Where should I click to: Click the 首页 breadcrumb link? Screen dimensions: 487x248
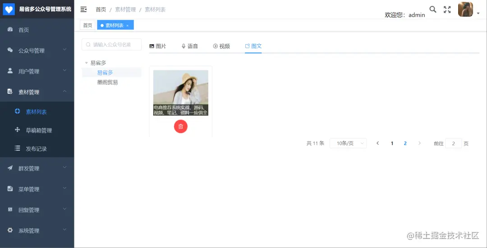tap(101, 9)
